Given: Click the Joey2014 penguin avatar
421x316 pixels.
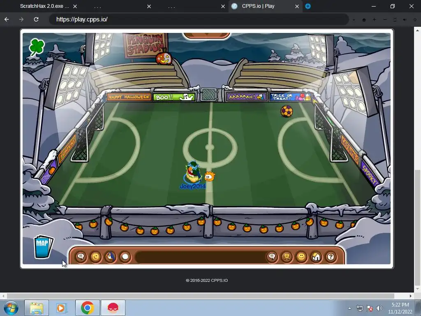Looking at the screenshot, I should tap(193, 172).
